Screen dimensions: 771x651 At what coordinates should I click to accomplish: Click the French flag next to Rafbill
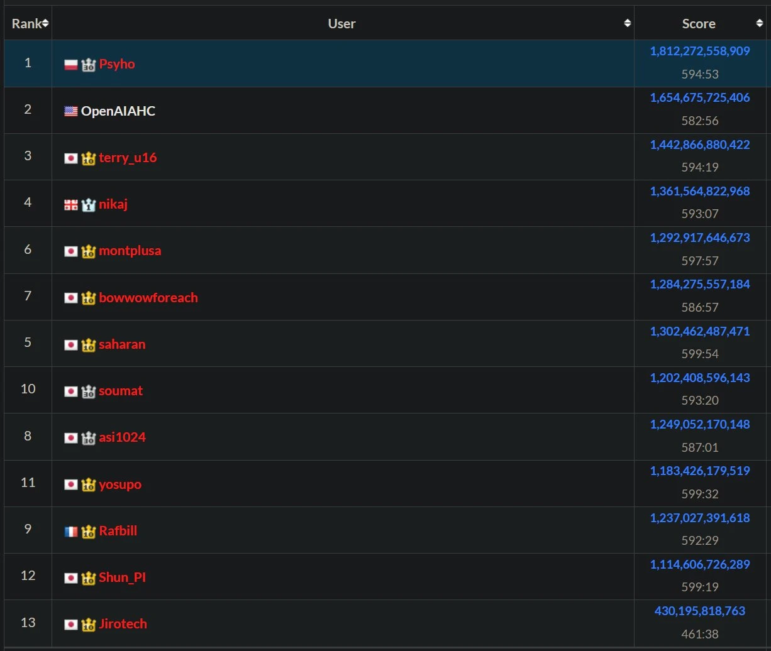click(71, 530)
